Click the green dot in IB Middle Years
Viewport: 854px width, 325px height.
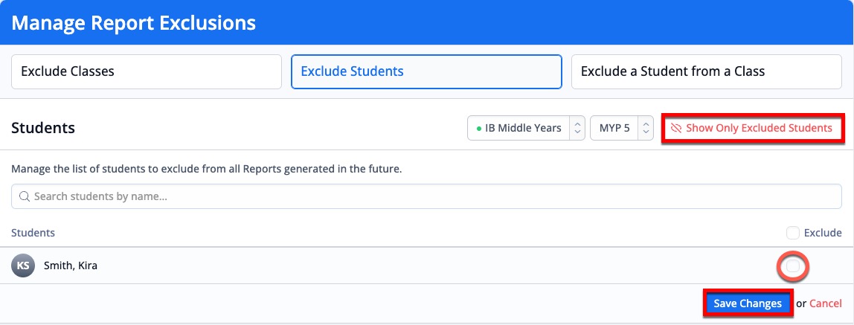(479, 129)
